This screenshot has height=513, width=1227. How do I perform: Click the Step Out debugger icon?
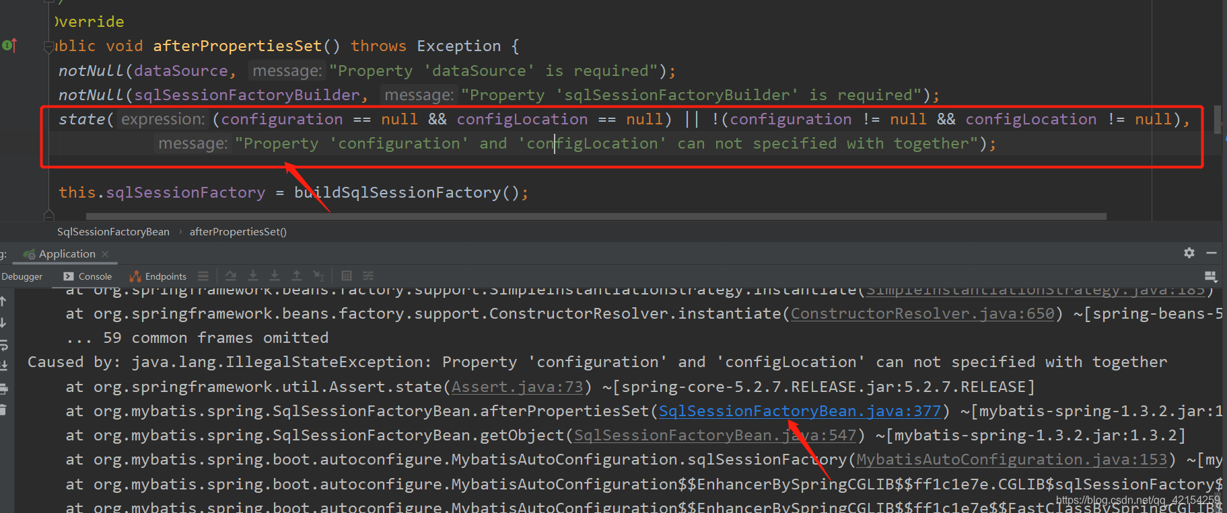[x=297, y=276]
